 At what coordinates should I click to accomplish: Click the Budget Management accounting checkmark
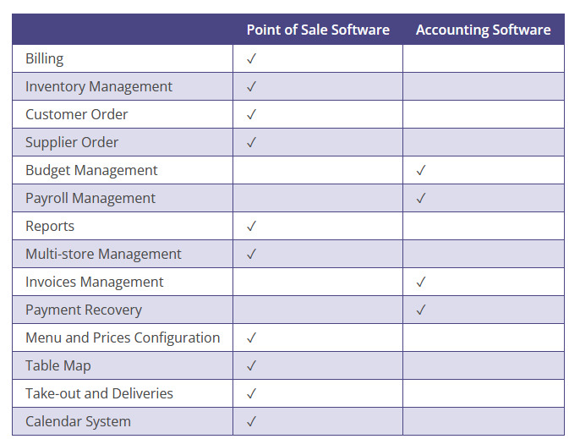(x=421, y=170)
